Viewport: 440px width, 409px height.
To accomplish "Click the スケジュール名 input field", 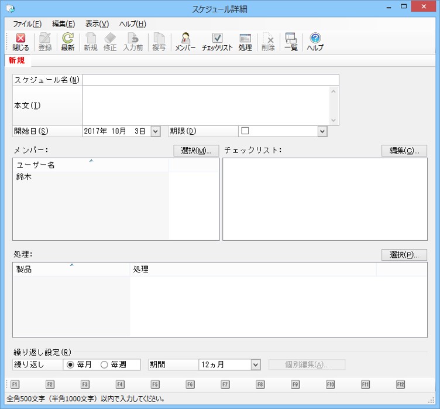I will [x=211, y=80].
